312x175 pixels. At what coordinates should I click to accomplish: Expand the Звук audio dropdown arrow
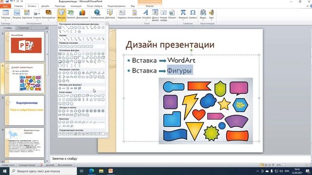coord(211,20)
